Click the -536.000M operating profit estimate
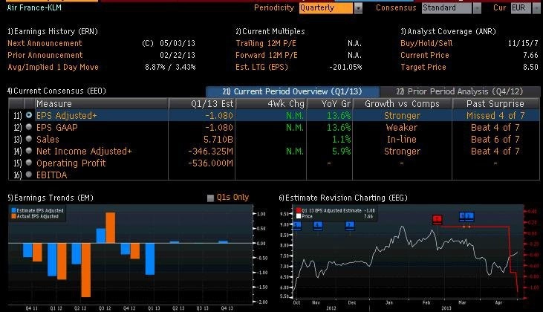 (x=210, y=163)
